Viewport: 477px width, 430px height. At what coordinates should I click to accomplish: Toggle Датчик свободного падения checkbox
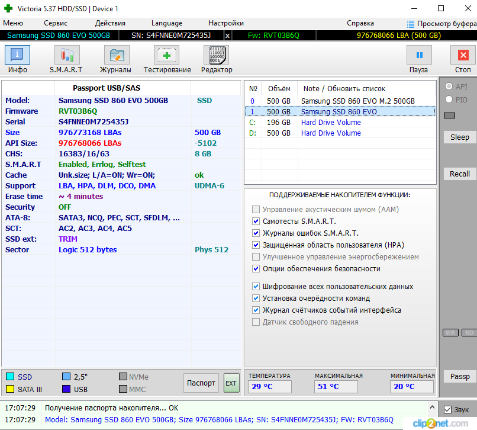tap(256, 322)
